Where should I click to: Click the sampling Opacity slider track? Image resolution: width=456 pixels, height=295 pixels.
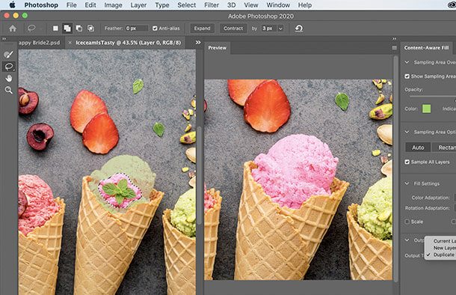tap(433, 96)
